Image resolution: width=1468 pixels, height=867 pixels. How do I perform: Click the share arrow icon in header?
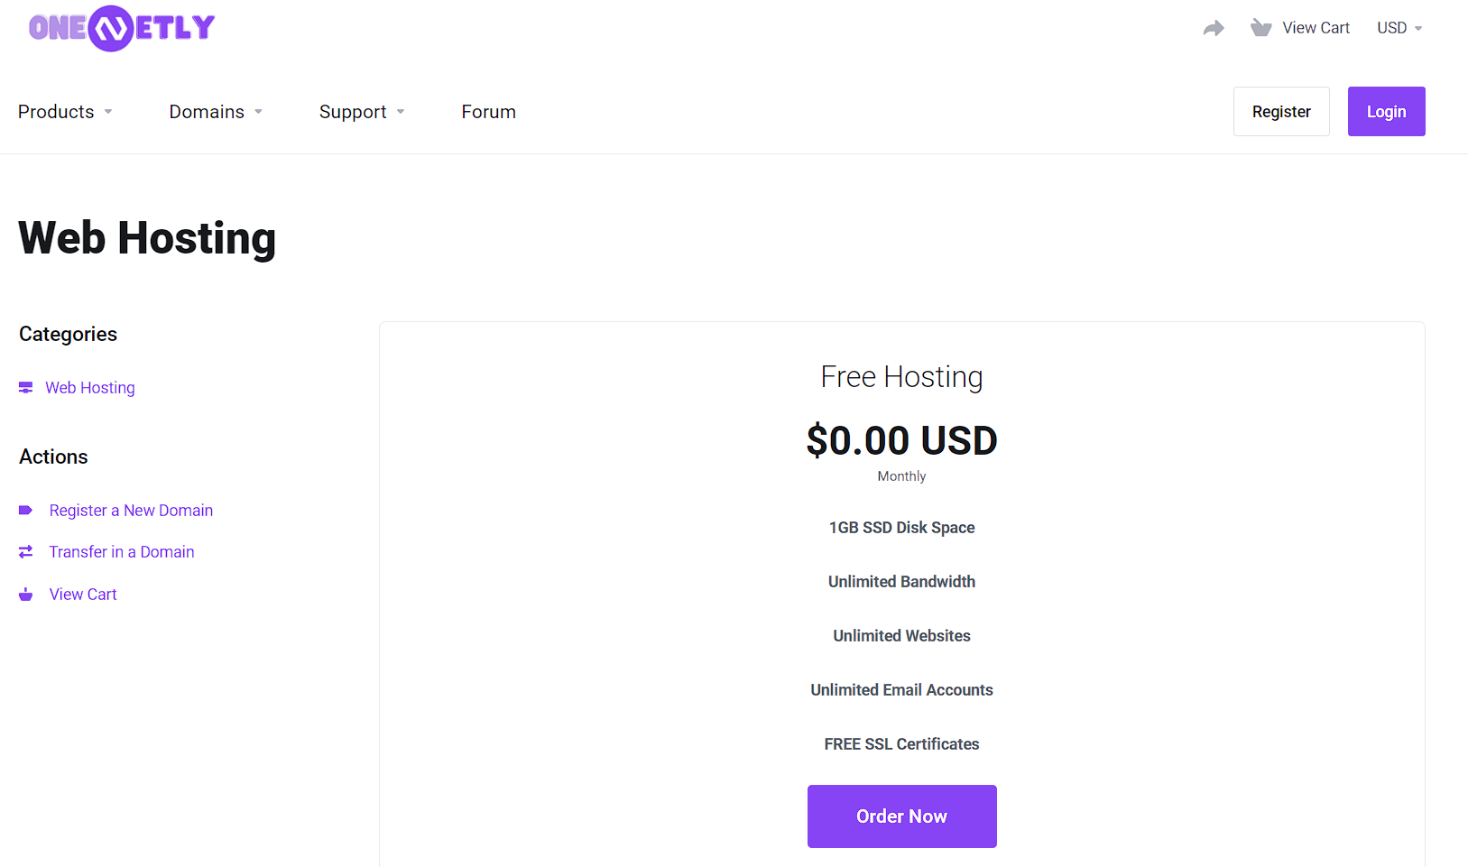click(x=1214, y=29)
